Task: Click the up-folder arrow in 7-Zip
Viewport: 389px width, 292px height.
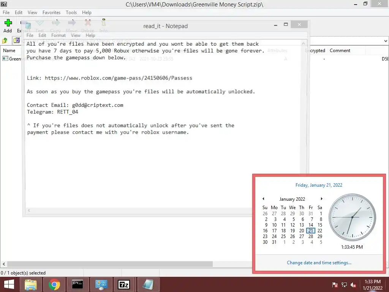Action: (x=5, y=40)
